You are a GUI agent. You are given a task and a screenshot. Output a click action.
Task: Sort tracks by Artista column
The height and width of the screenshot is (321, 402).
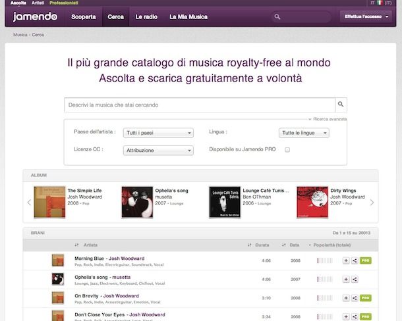(x=86, y=245)
